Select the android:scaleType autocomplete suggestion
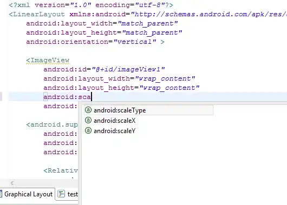Viewport: 287px width, 205px height. tap(148, 110)
